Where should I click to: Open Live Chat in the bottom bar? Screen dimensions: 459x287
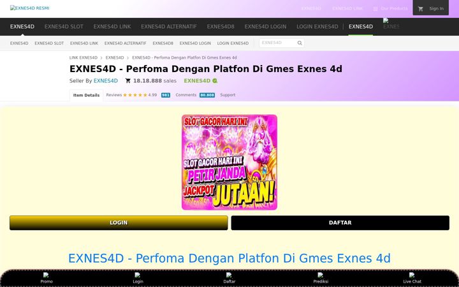pyautogui.click(x=412, y=279)
